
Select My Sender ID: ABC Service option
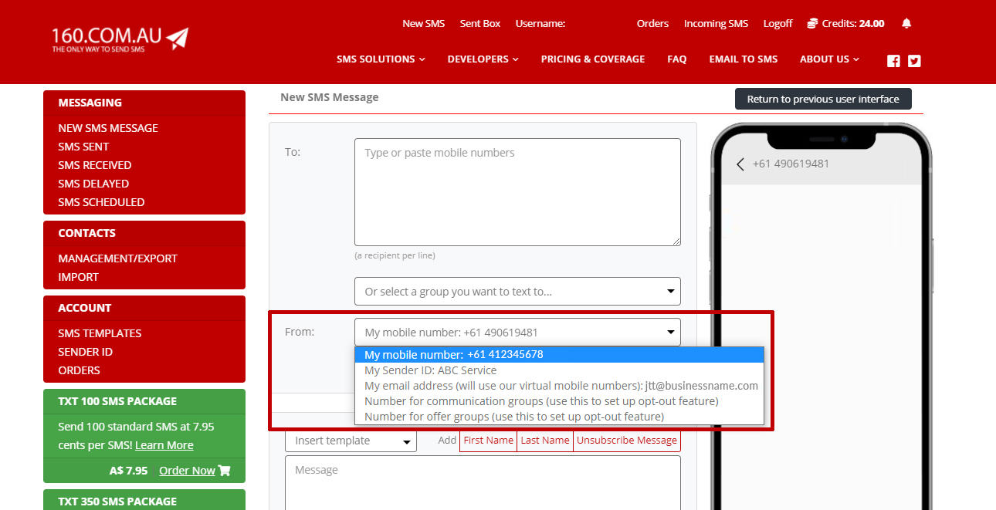(559, 370)
